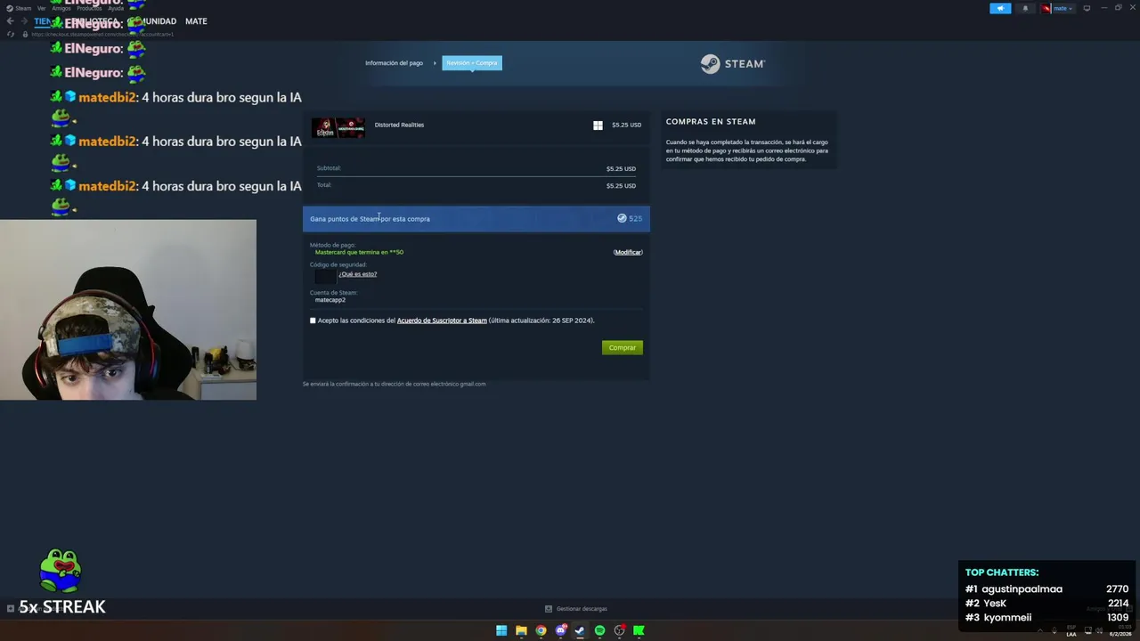The width and height of the screenshot is (1140, 641).
Task: Click Mastercard que termina en **50 text
Action: [359, 252]
